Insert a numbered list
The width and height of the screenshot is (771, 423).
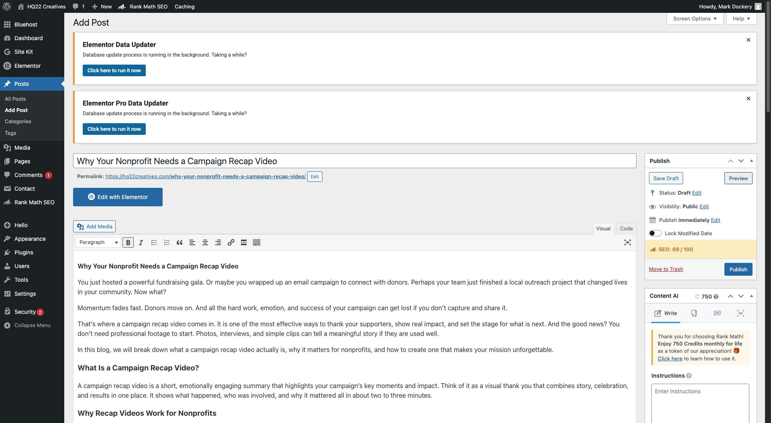tap(167, 242)
